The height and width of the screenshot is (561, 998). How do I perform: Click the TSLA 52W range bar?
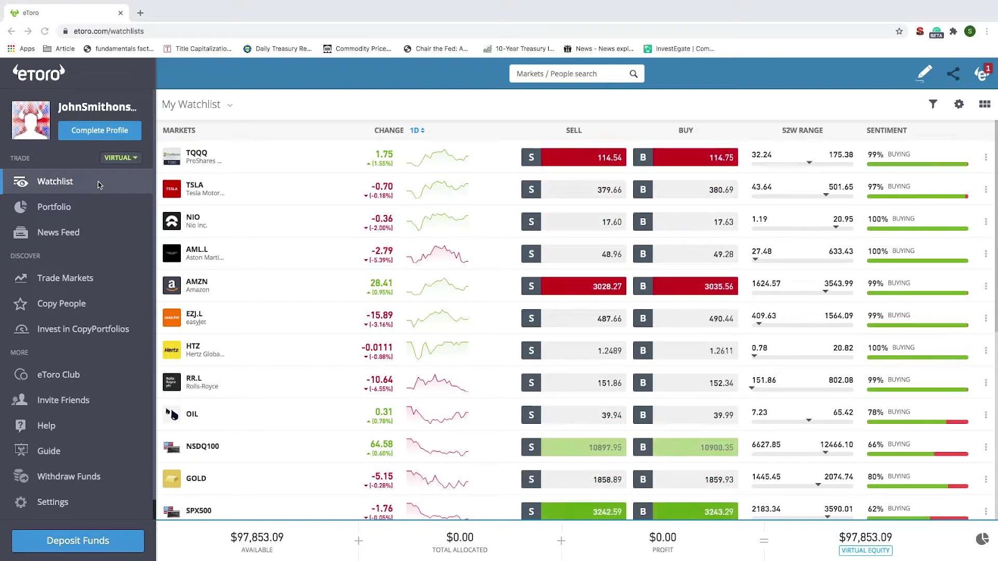(x=802, y=195)
